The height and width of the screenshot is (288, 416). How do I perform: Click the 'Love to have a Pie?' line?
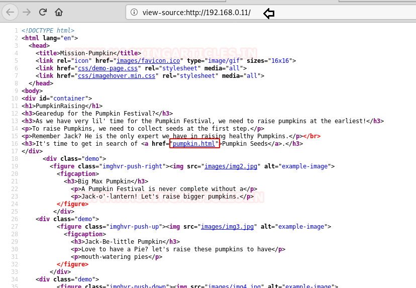pyautogui.click(x=178, y=249)
